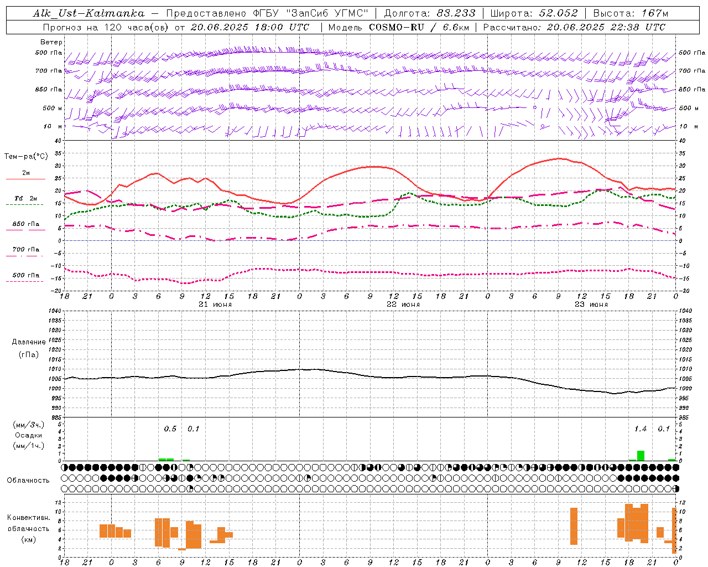Click the 'Ветер' wind panel label

click(51, 42)
